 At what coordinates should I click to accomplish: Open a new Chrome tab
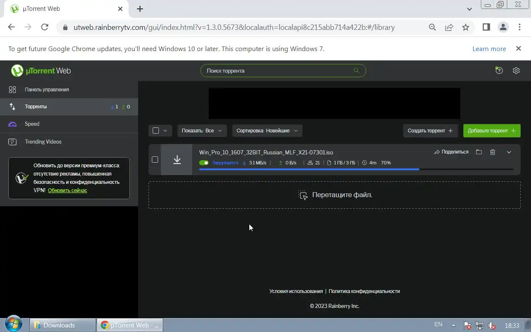pos(140,9)
